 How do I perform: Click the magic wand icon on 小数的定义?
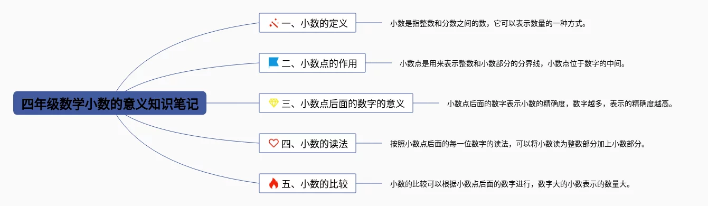pyautogui.click(x=273, y=23)
